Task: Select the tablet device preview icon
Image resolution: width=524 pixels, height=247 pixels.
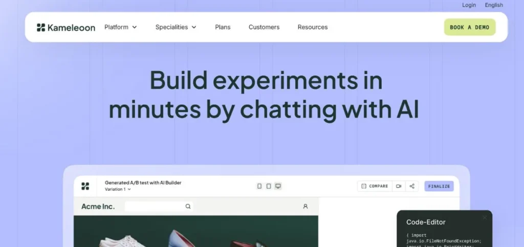Action: coord(269,186)
